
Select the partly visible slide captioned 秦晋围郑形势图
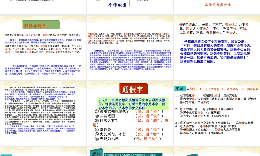pyautogui.click(x=217, y=7)
